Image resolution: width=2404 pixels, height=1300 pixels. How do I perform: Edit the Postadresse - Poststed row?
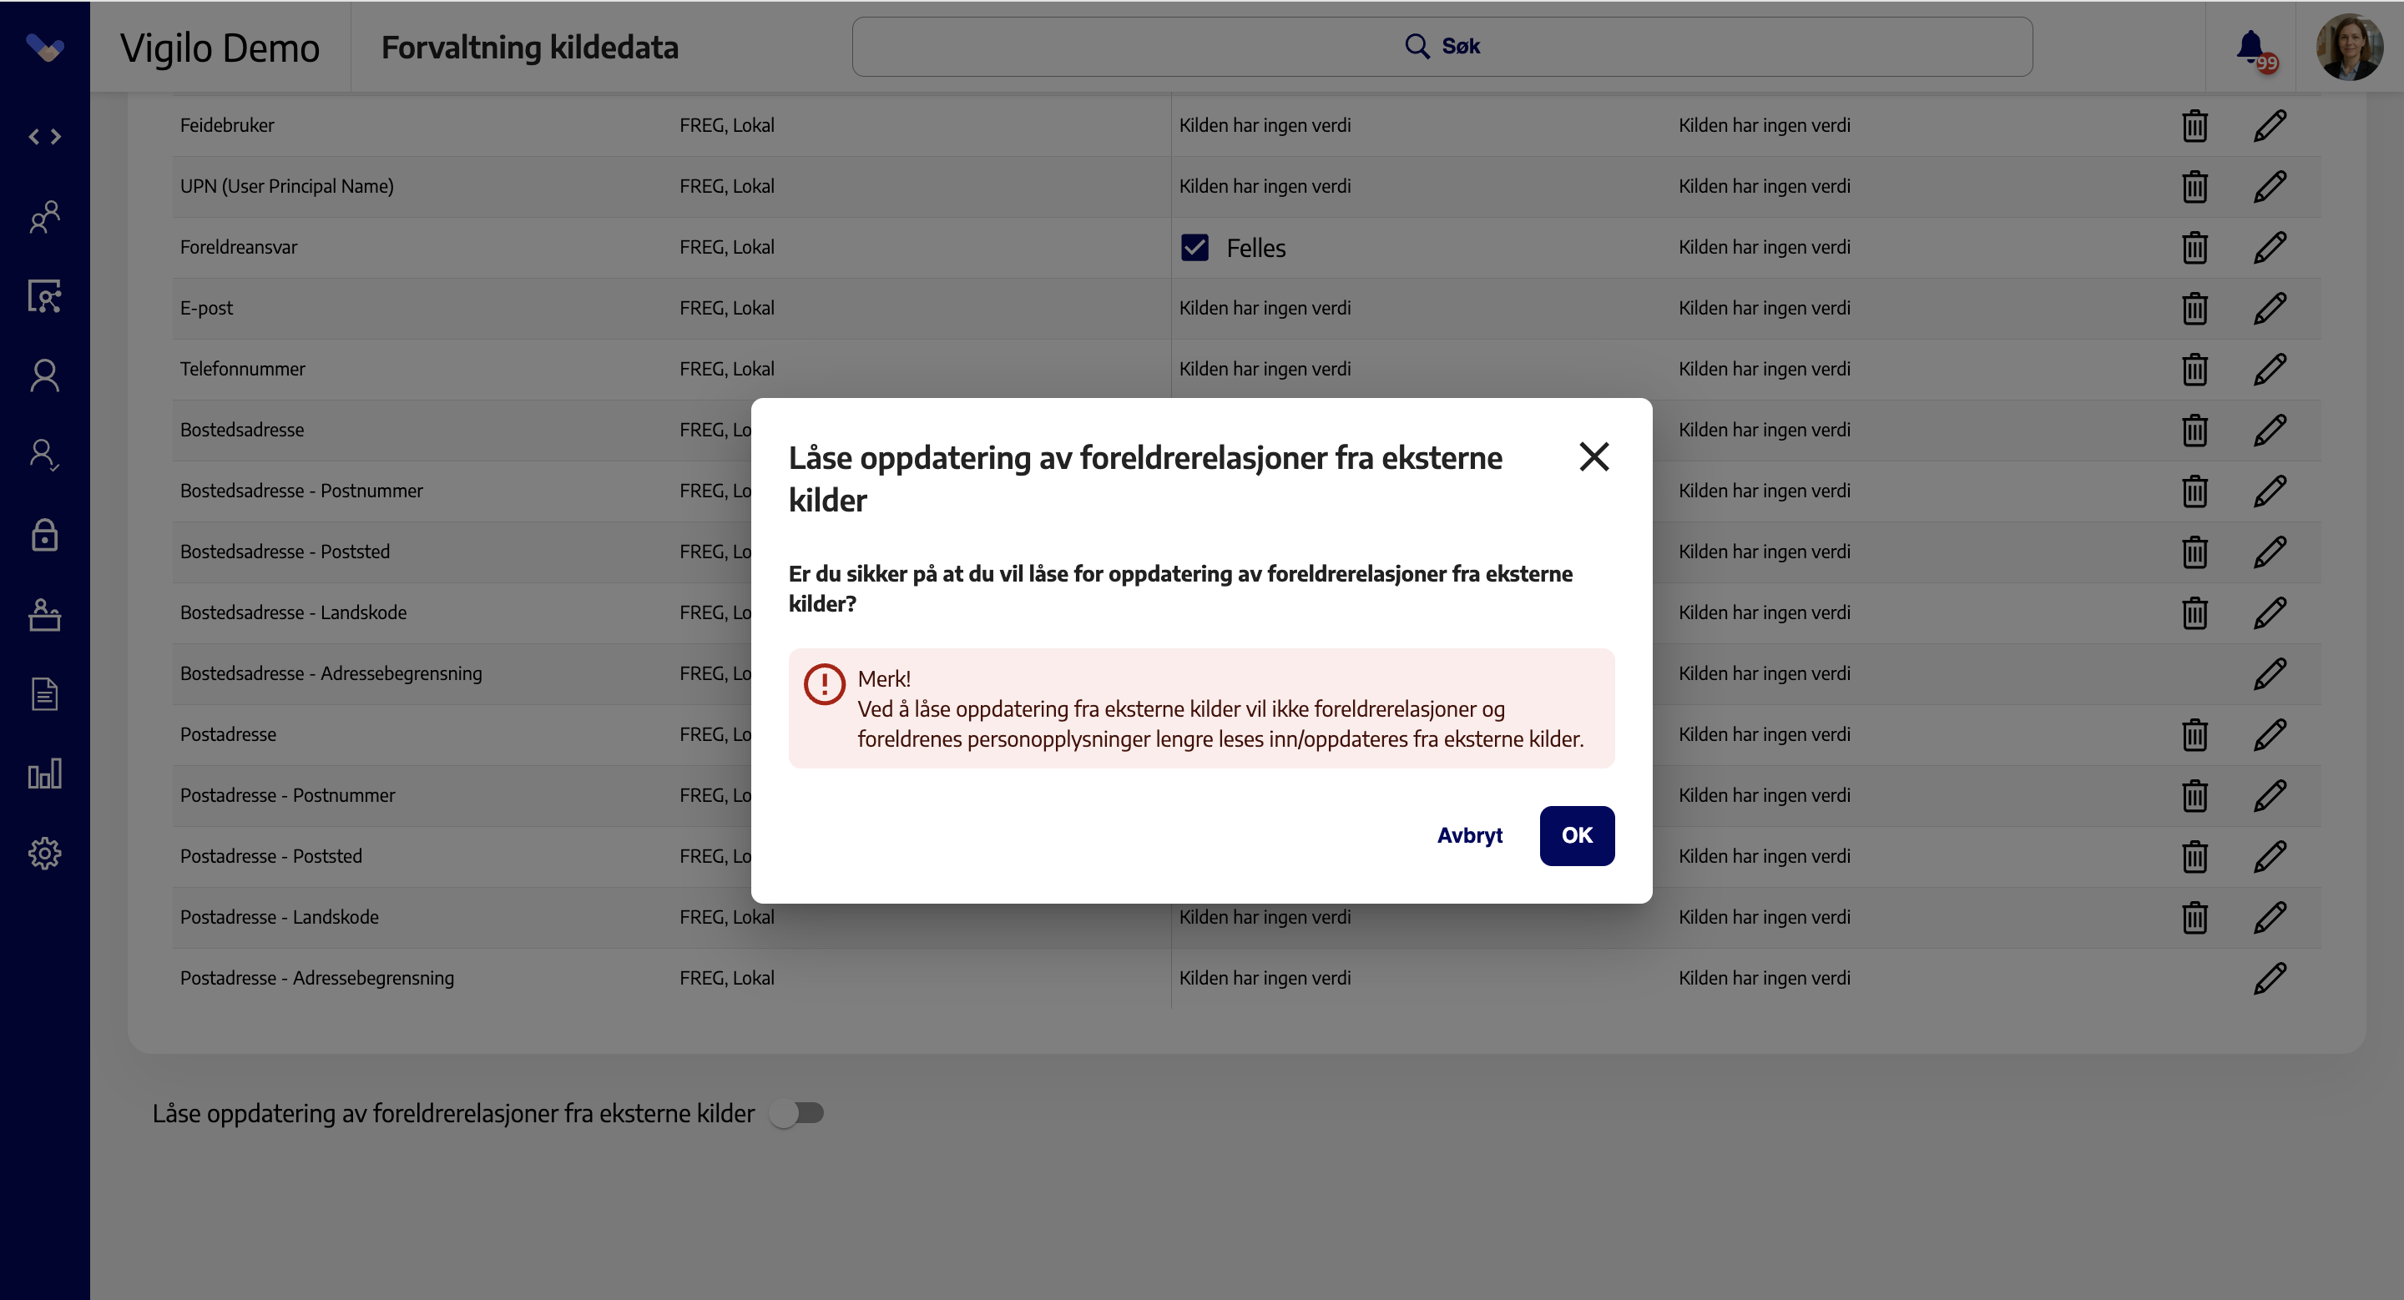[x=2270, y=856]
